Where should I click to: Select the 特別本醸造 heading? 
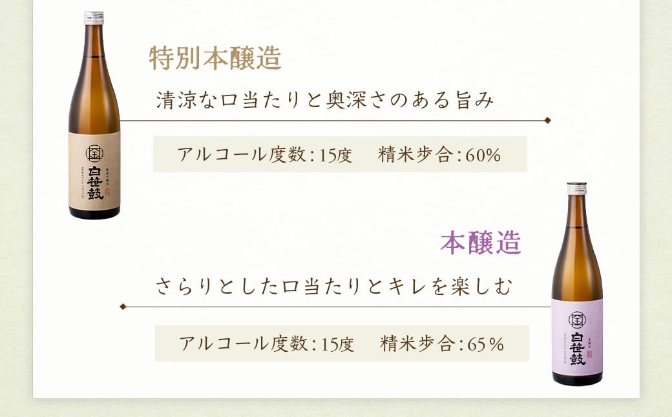[x=215, y=58]
